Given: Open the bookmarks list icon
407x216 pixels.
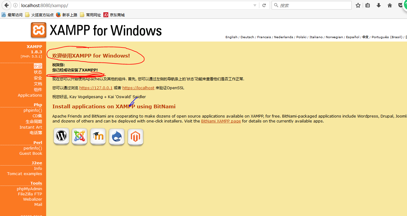Looking at the screenshot, I should (368, 6).
